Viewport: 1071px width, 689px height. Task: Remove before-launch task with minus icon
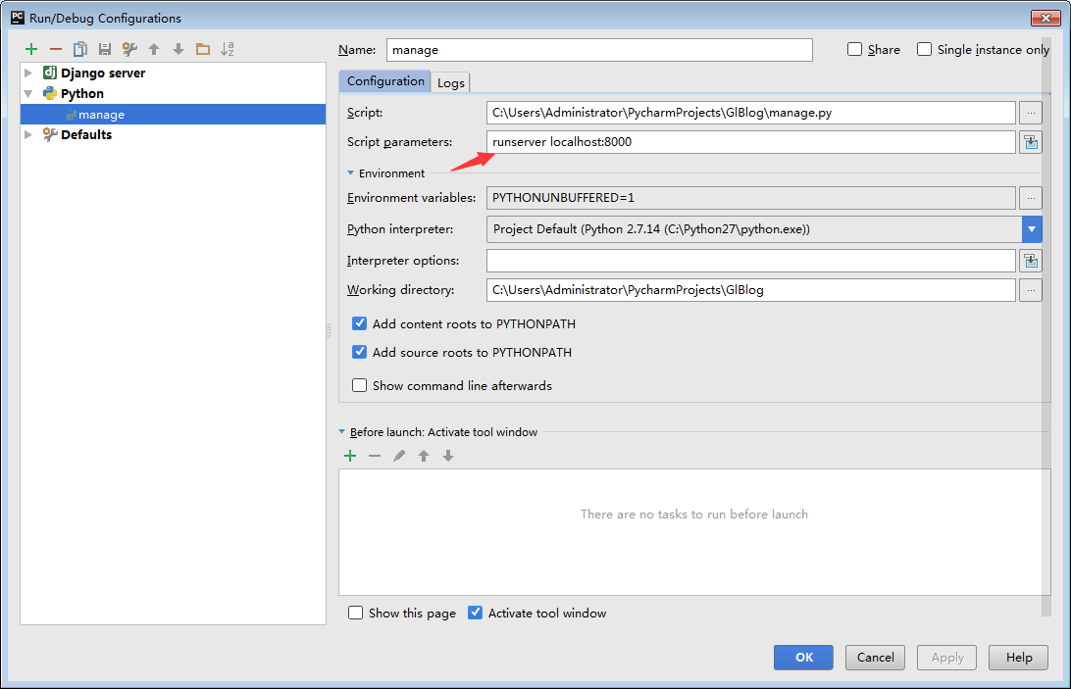[x=375, y=456]
